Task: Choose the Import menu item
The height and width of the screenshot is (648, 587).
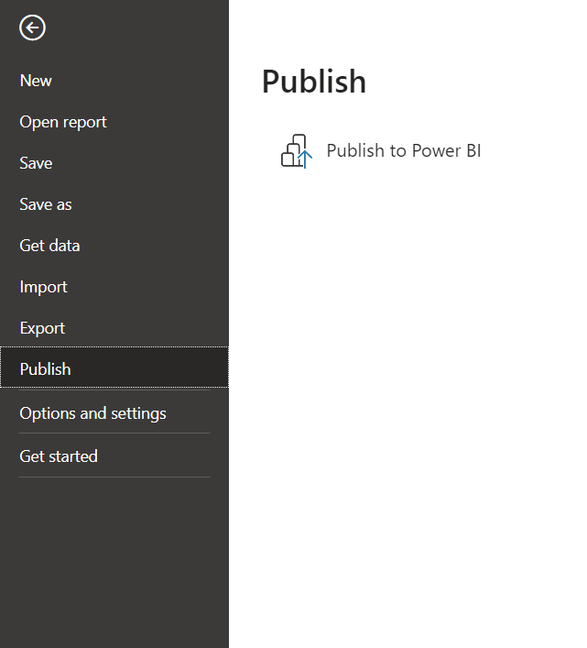Action: (114, 287)
